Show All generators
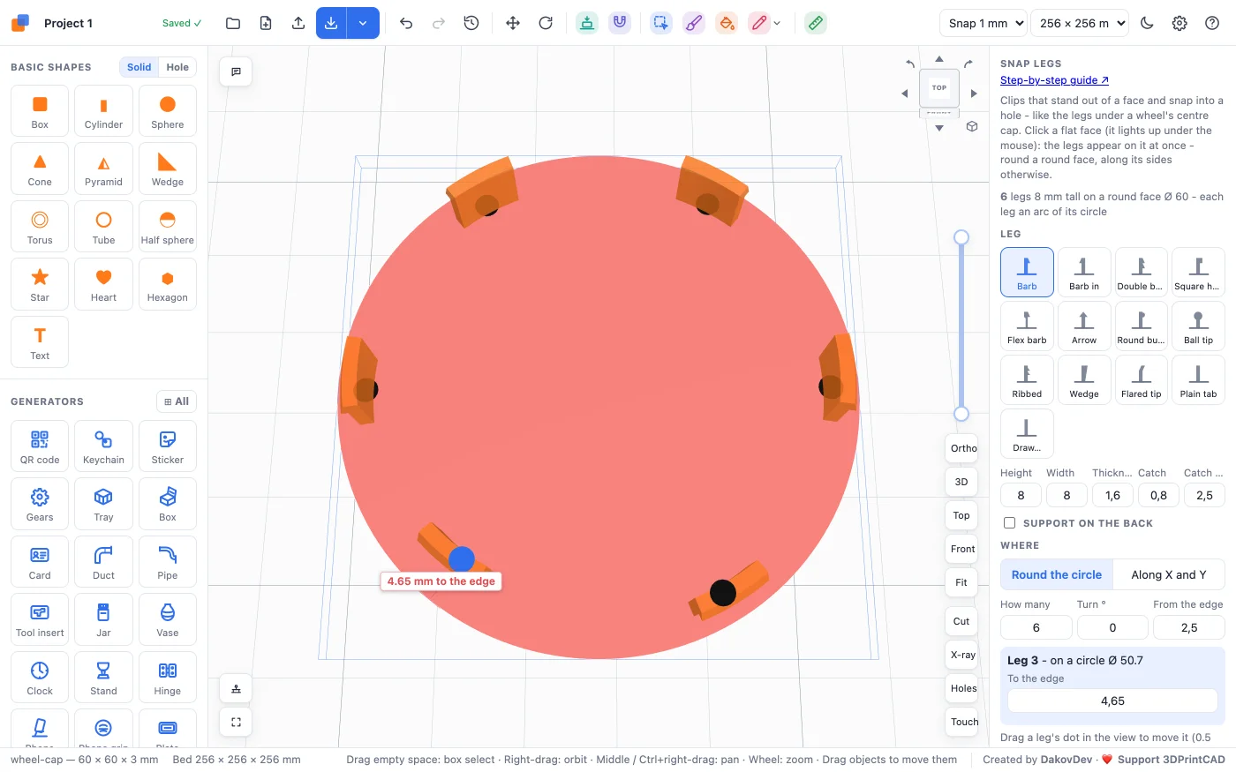 click(177, 401)
